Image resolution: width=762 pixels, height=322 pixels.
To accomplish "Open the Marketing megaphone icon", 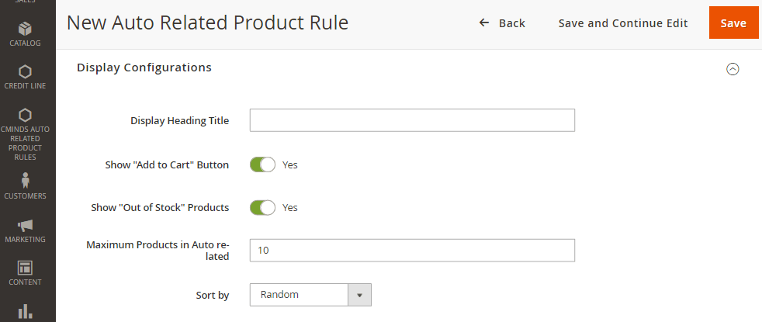I will (26, 225).
